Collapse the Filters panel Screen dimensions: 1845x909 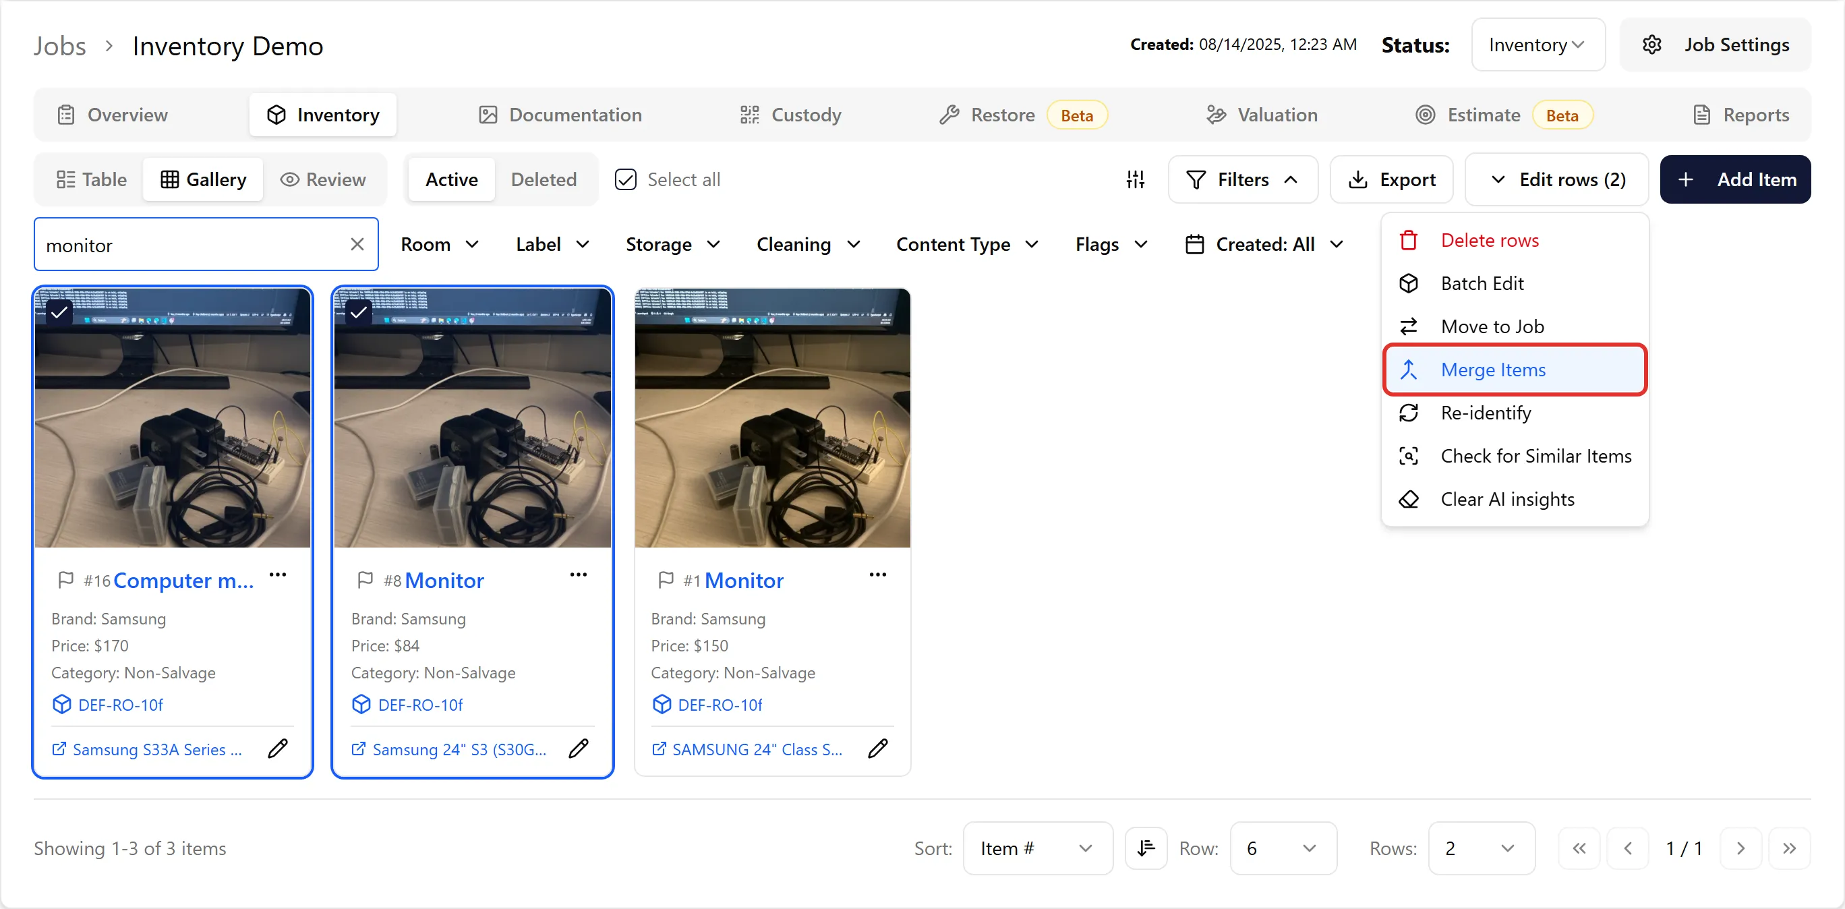(1243, 179)
